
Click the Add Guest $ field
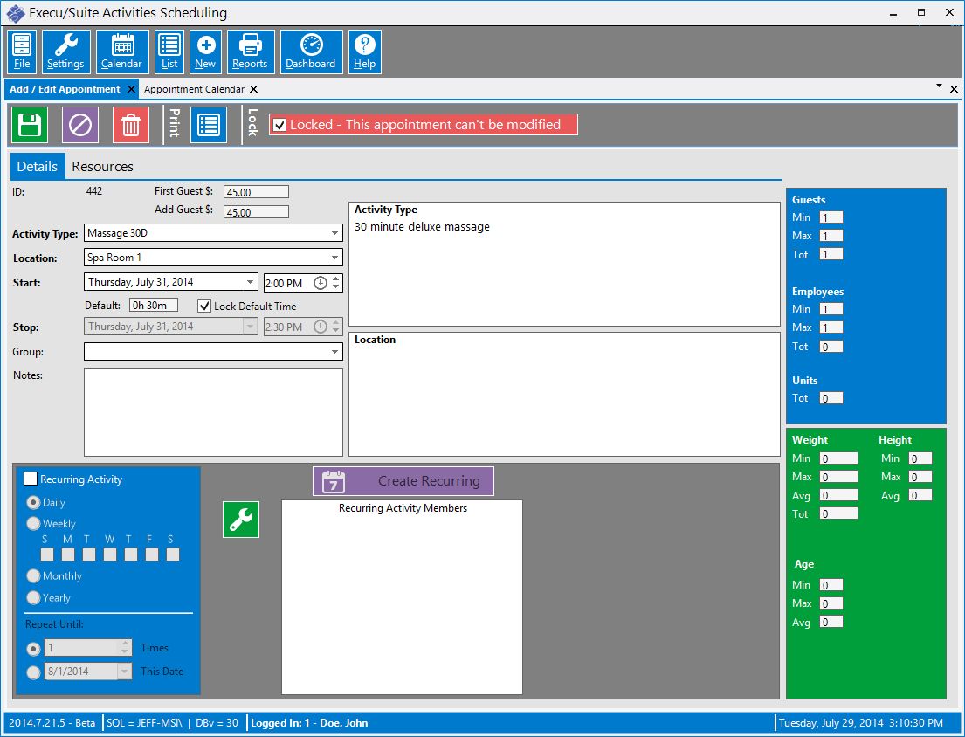tap(256, 212)
